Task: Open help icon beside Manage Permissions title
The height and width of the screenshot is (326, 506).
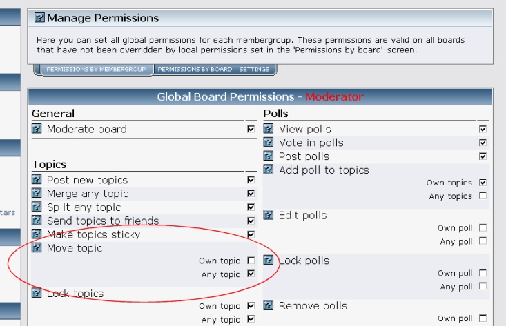Action: coord(39,17)
